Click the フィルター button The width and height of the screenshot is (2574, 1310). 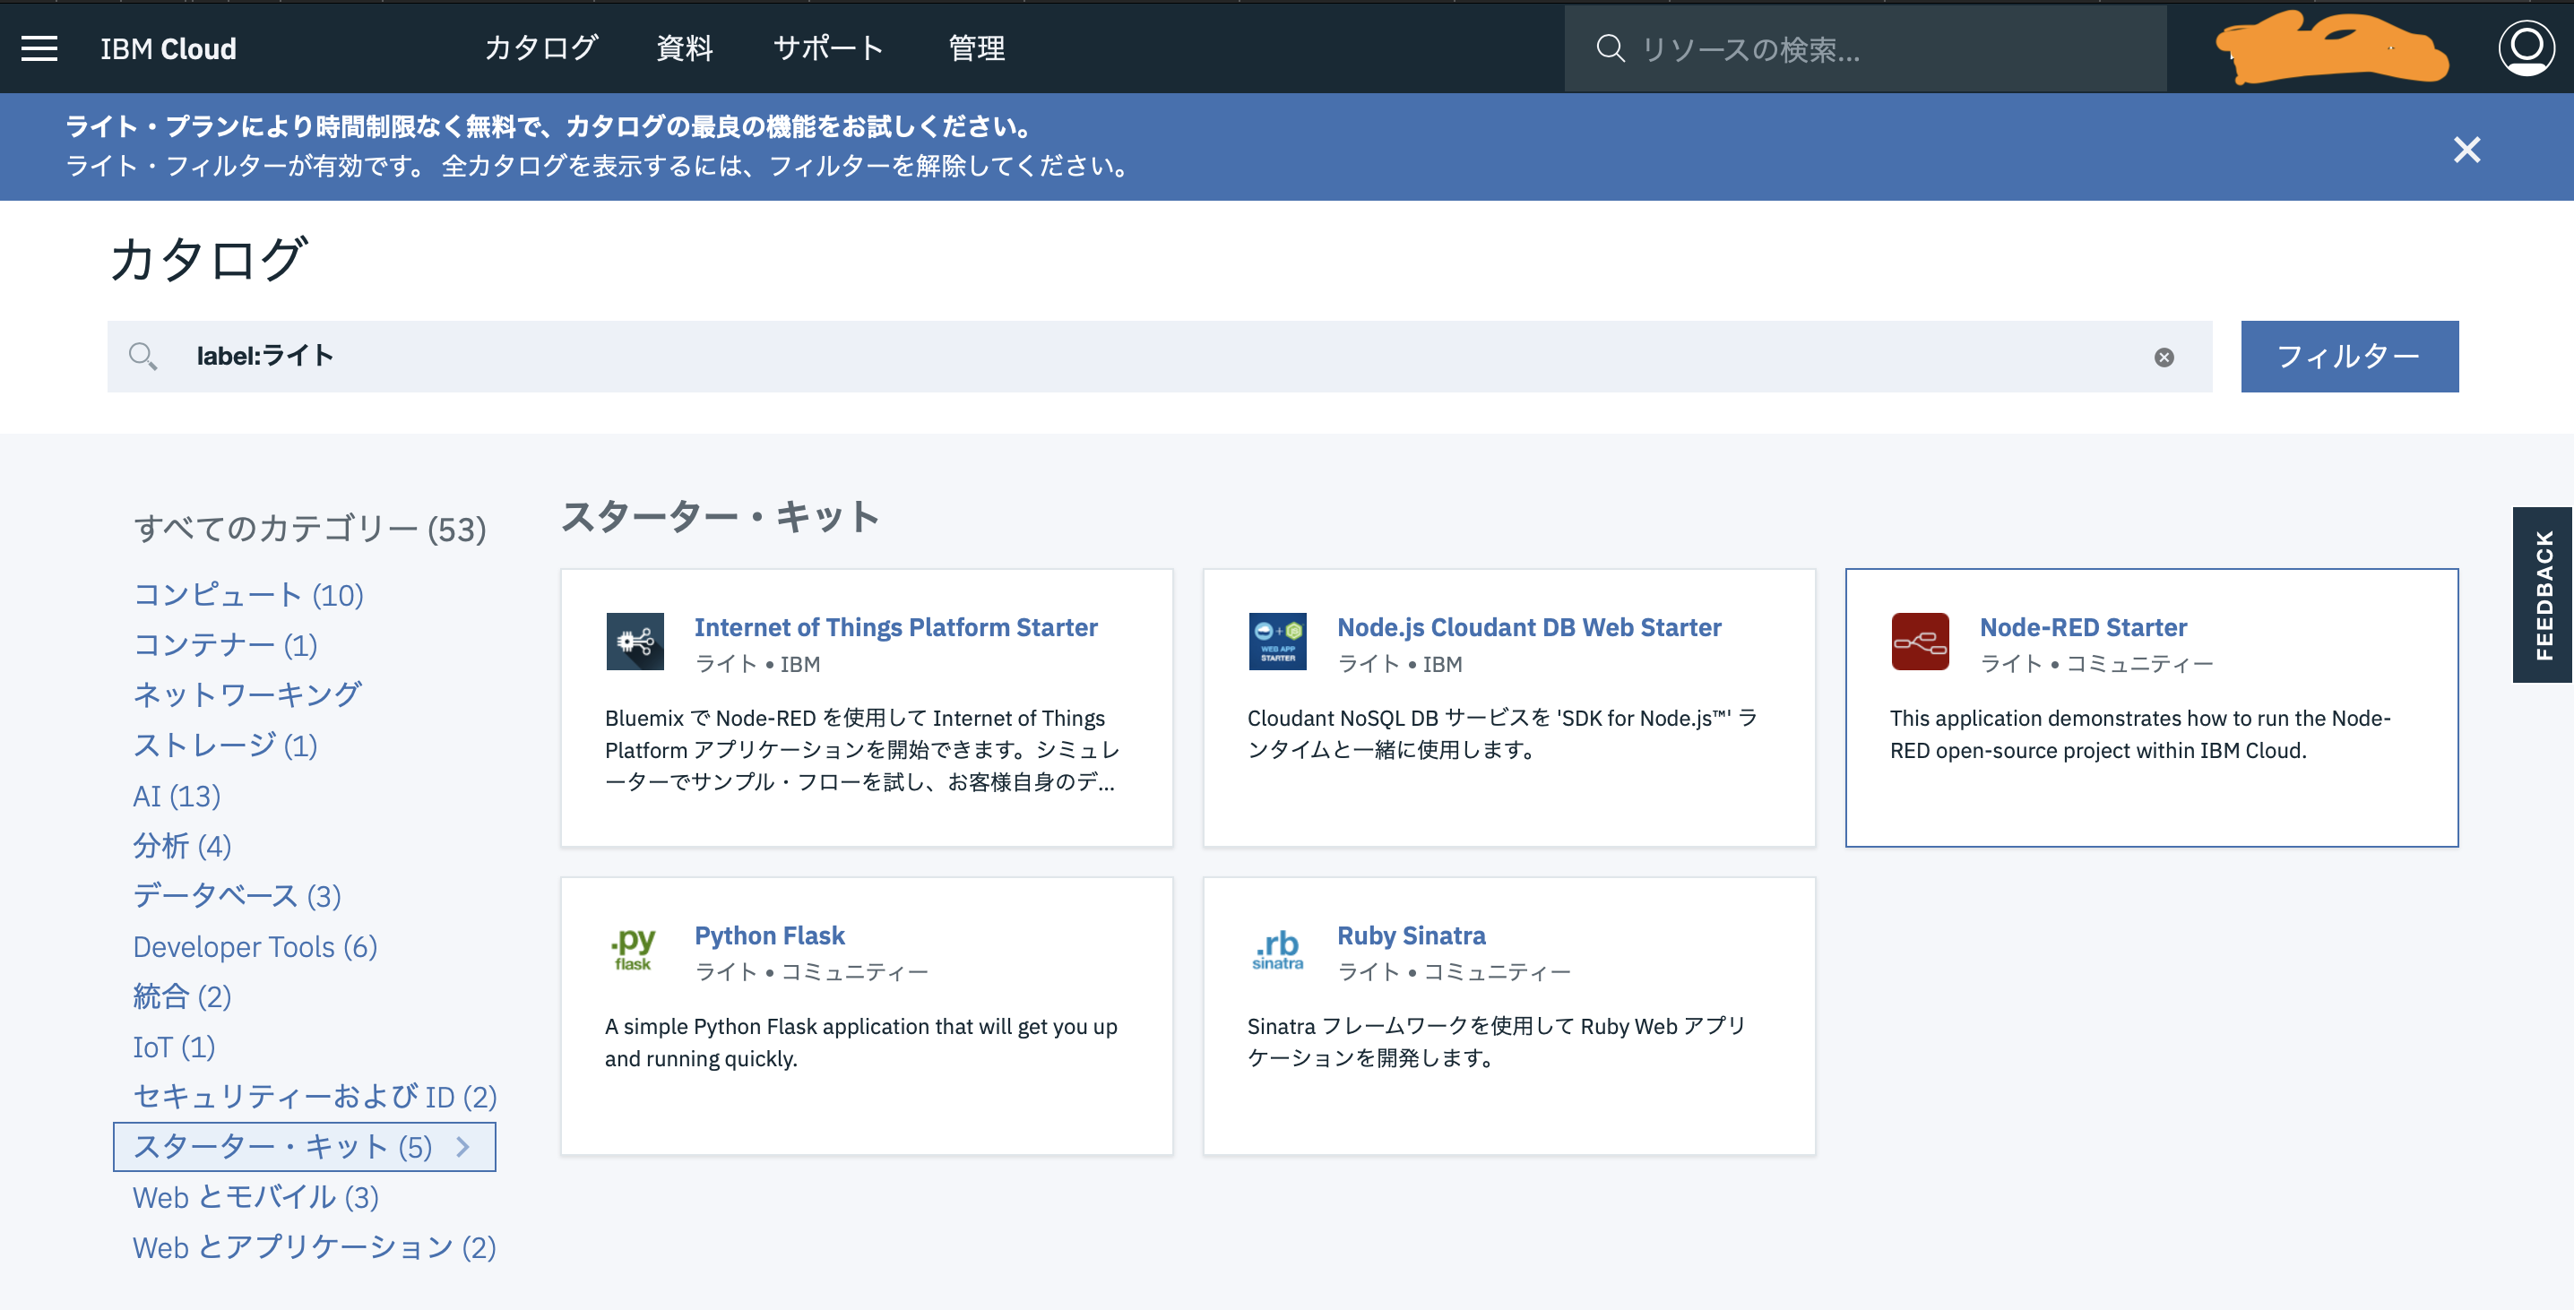coord(2349,356)
